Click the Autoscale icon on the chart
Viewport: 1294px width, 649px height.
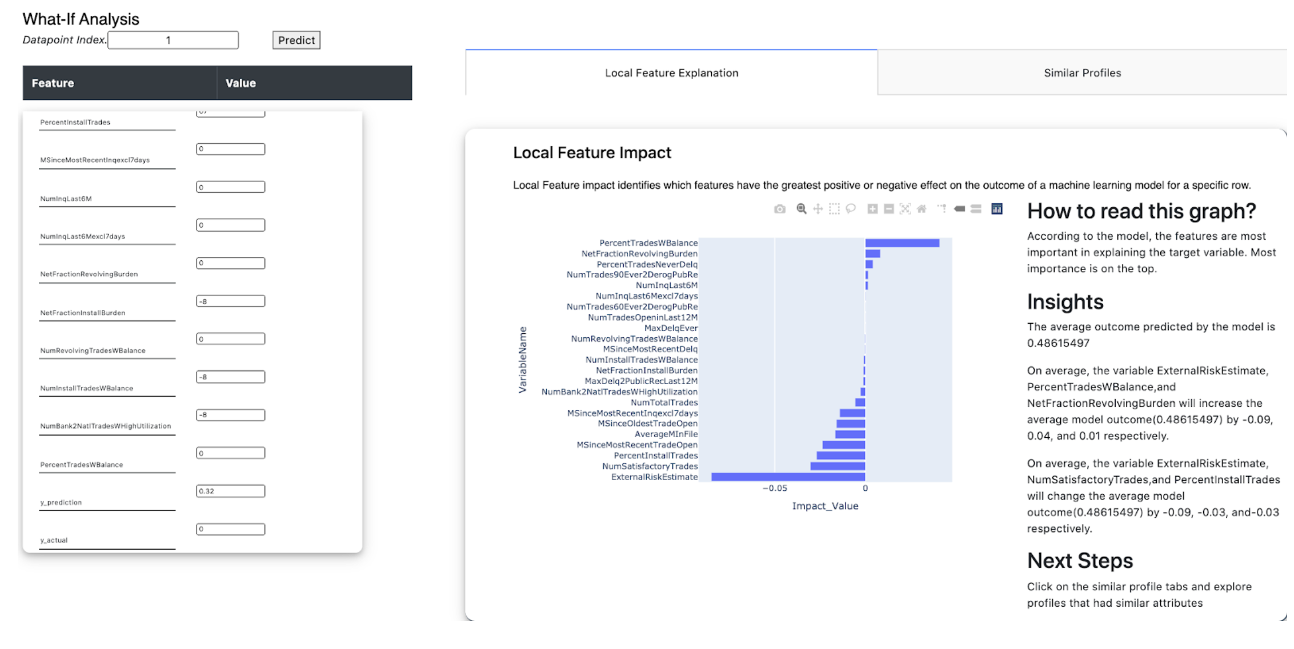pyautogui.click(x=906, y=209)
